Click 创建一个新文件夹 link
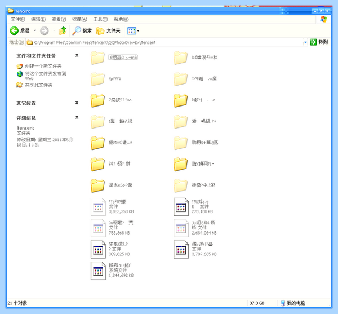 [43, 66]
